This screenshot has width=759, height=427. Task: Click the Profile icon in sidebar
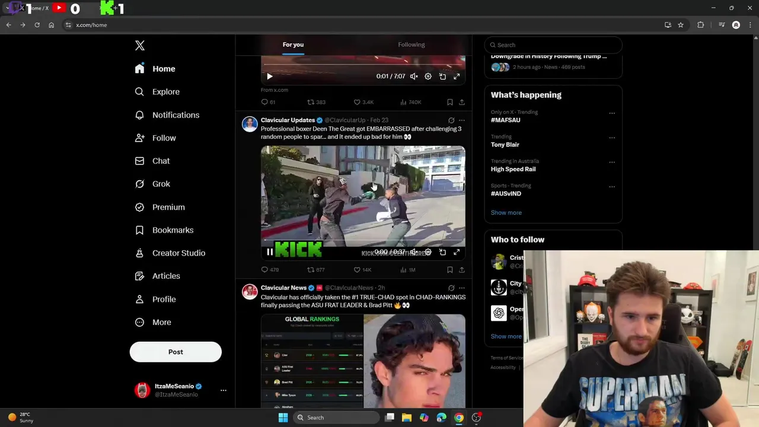click(139, 299)
